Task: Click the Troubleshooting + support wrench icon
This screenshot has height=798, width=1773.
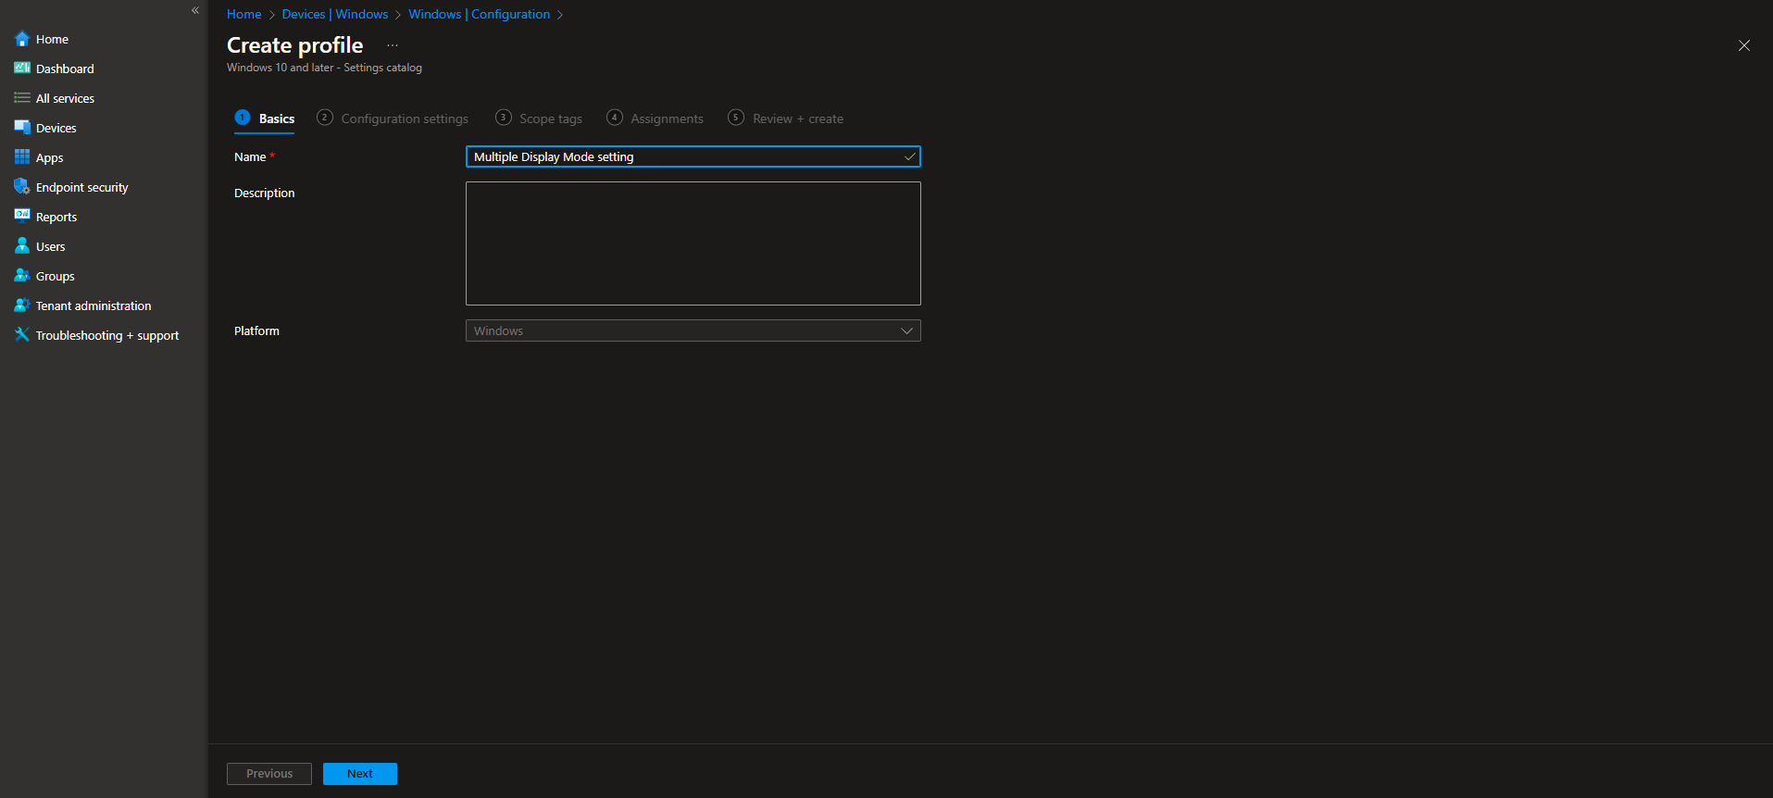Action: tap(22, 335)
